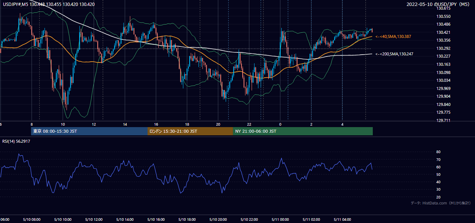
Task: Click price axis value 130.098
Action: click(x=444, y=72)
